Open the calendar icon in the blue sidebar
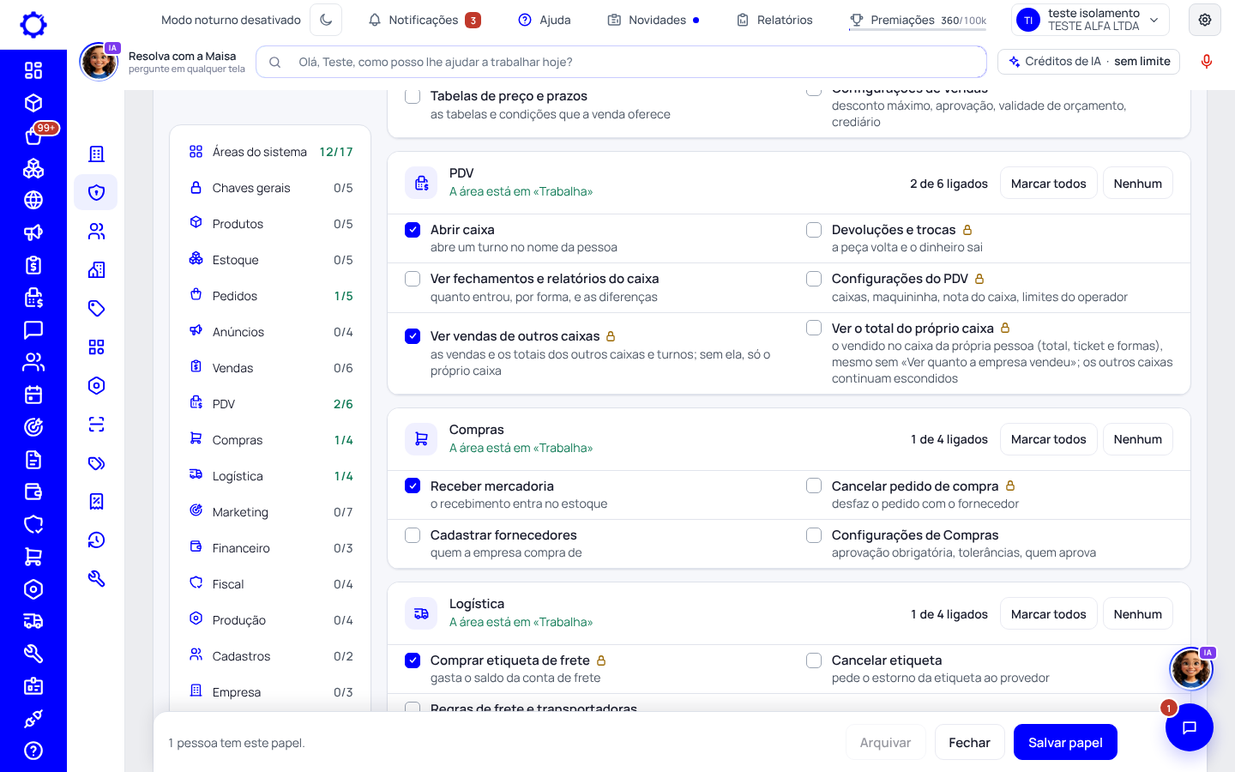 coord(33,395)
